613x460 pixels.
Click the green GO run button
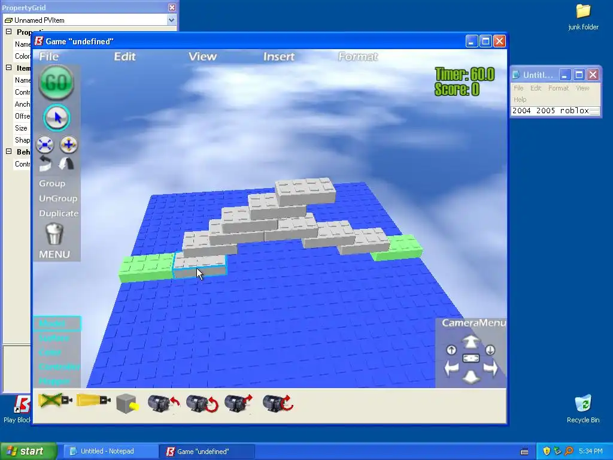[x=56, y=82]
